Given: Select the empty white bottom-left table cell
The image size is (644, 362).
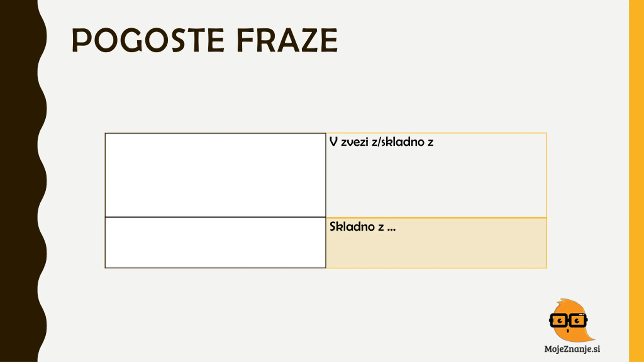Looking at the screenshot, I should tap(215, 243).
